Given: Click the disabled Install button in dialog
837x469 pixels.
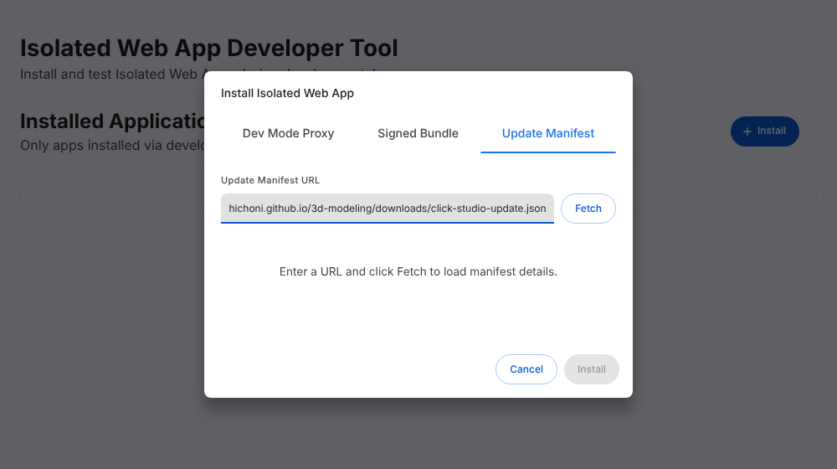Looking at the screenshot, I should click(592, 369).
